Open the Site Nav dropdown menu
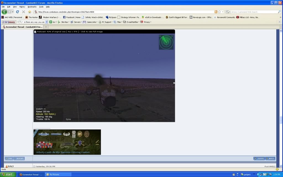Viewport: 283px width, 177px height. point(64,22)
